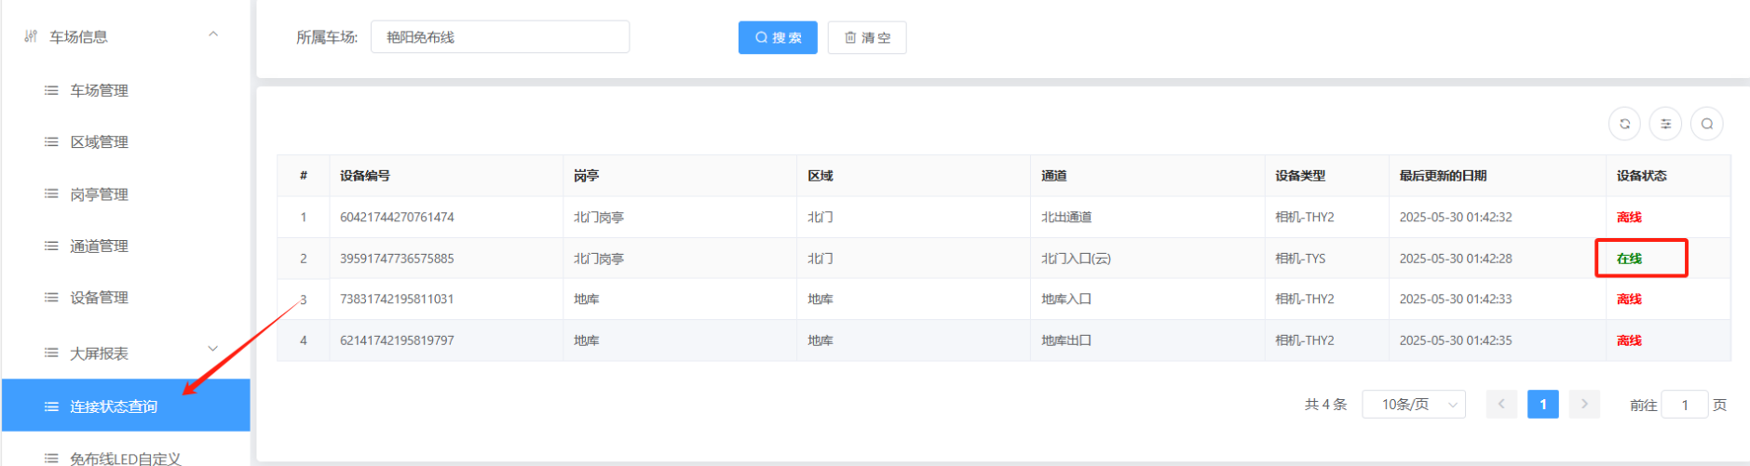Click list icon beside 区域管理
Viewport: 1750px width, 466px height.
pyautogui.click(x=51, y=141)
